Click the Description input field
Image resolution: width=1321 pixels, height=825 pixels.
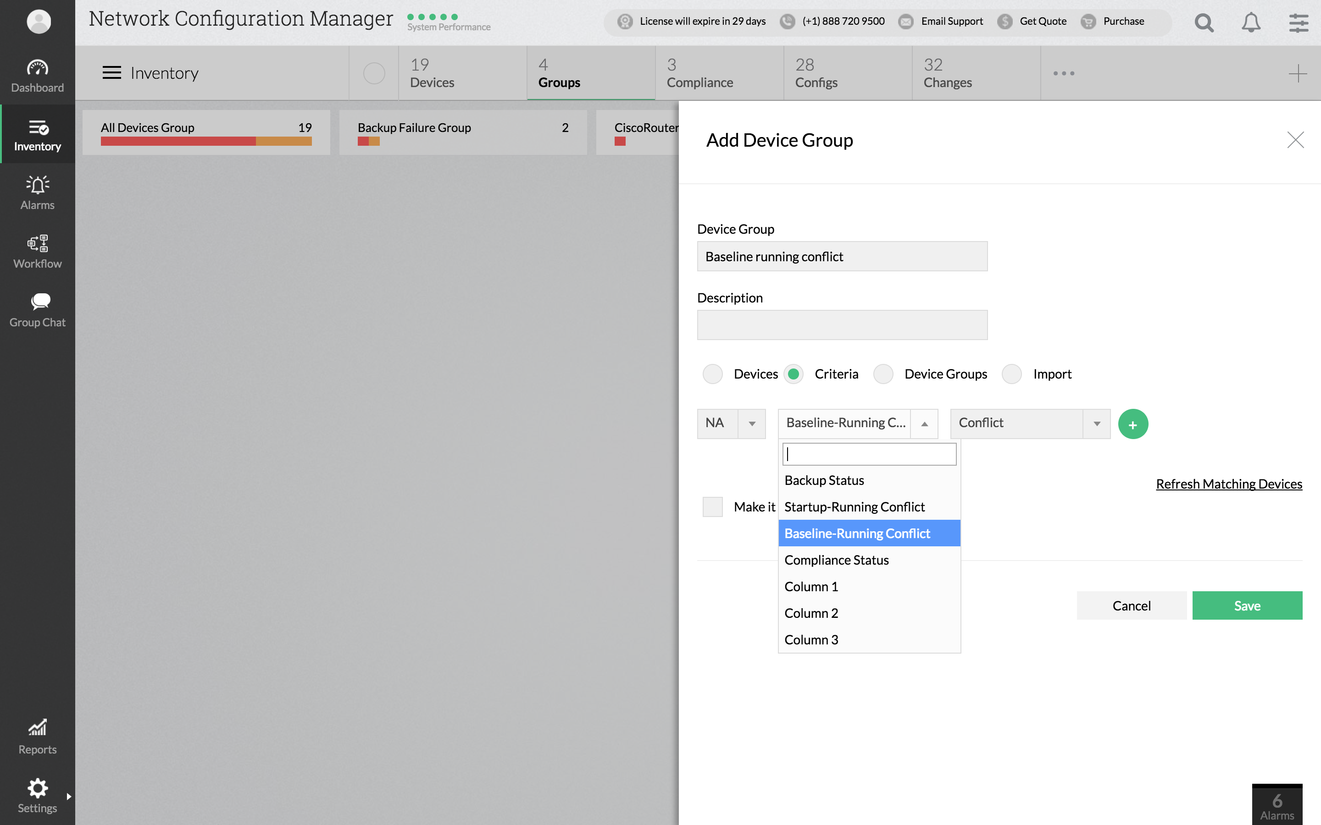point(842,325)
